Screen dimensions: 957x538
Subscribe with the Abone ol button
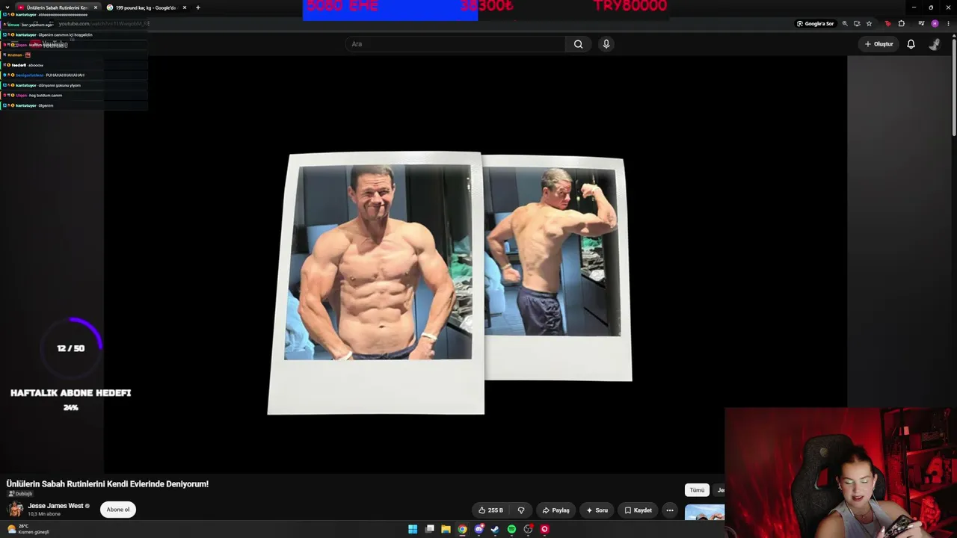coord(118,510)
